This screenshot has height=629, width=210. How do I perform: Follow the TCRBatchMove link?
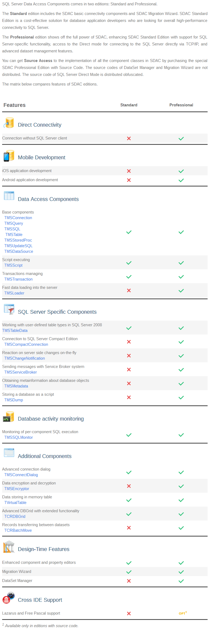coord(18,530)
